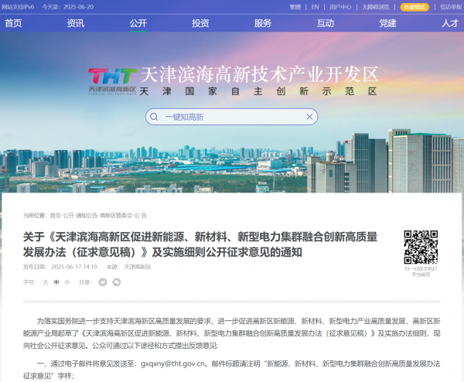
Task: Go to 首页 in the breadcrumb
Action: (56, 216)
